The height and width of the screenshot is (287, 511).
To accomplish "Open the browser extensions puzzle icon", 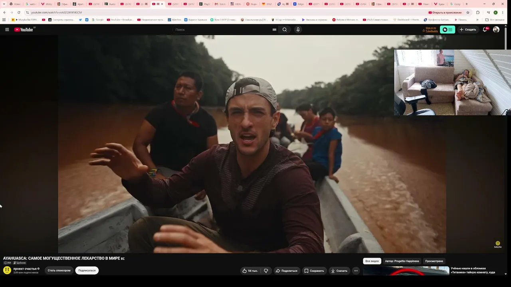I will pyautogui.click(x=478, y=12).
